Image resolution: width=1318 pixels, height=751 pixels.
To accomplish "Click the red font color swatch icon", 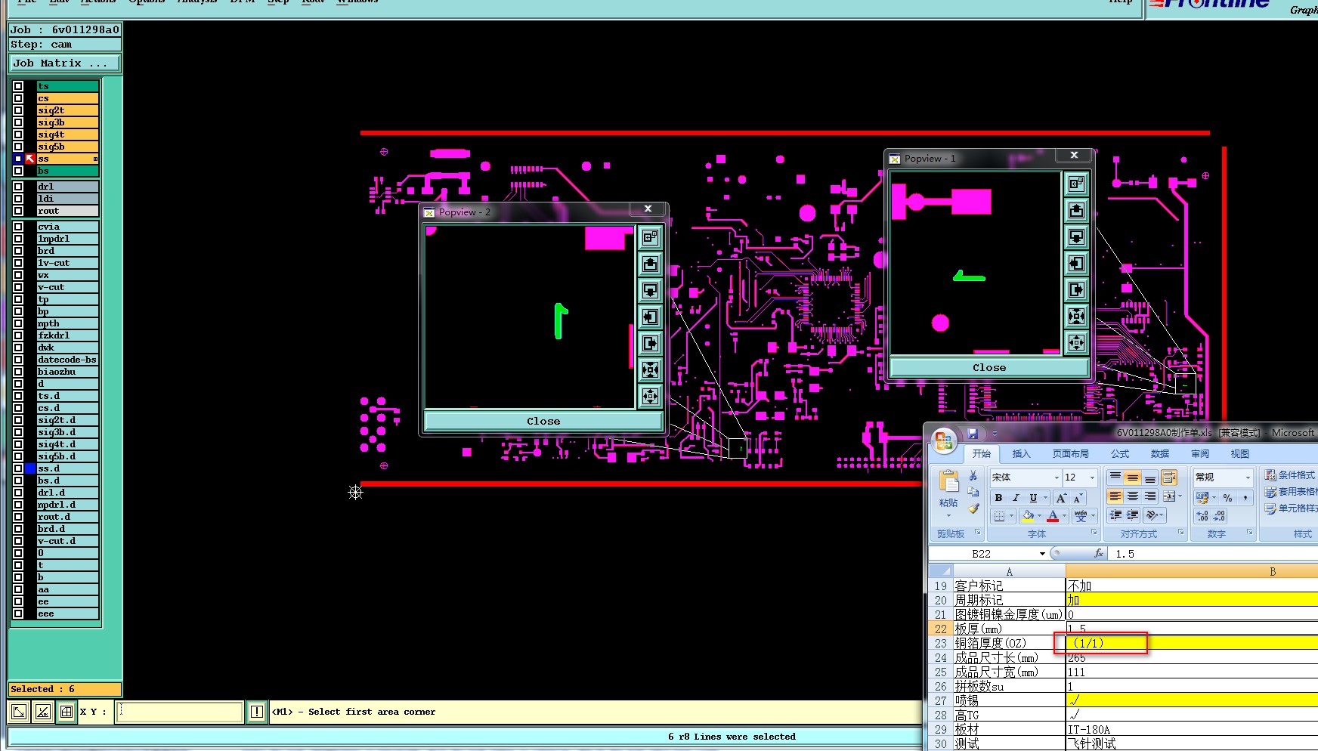I will tap(1053, 516).
